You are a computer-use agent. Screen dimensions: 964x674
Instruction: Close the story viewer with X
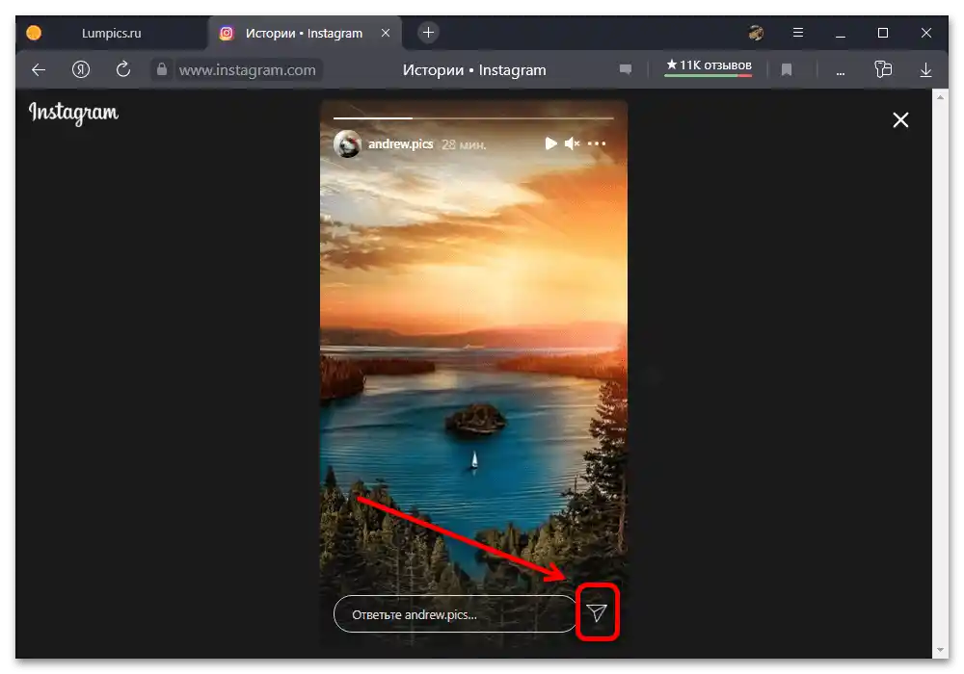point(900,119)
